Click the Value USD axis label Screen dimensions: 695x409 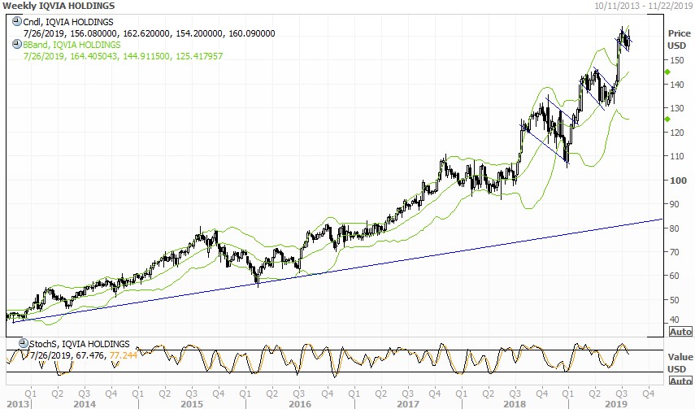click(680, 362)
